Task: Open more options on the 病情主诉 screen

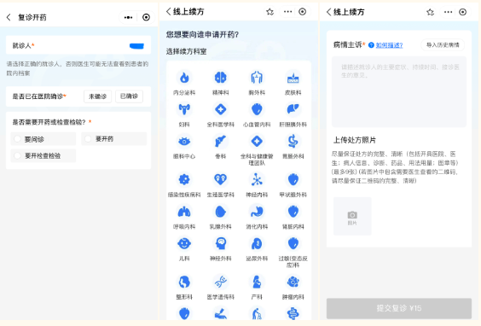Action: pyautogui.click(x=449, y=12)
